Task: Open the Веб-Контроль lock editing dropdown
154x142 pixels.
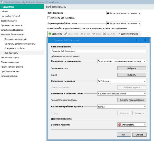Action: [124, 13]
